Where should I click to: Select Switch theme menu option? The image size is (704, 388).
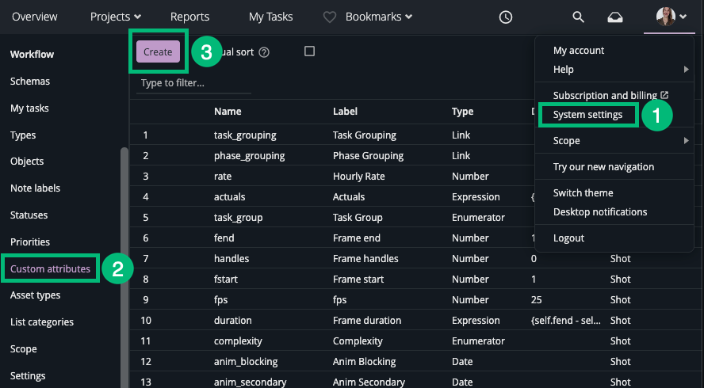pyautogui.click(x=583, y=193)
